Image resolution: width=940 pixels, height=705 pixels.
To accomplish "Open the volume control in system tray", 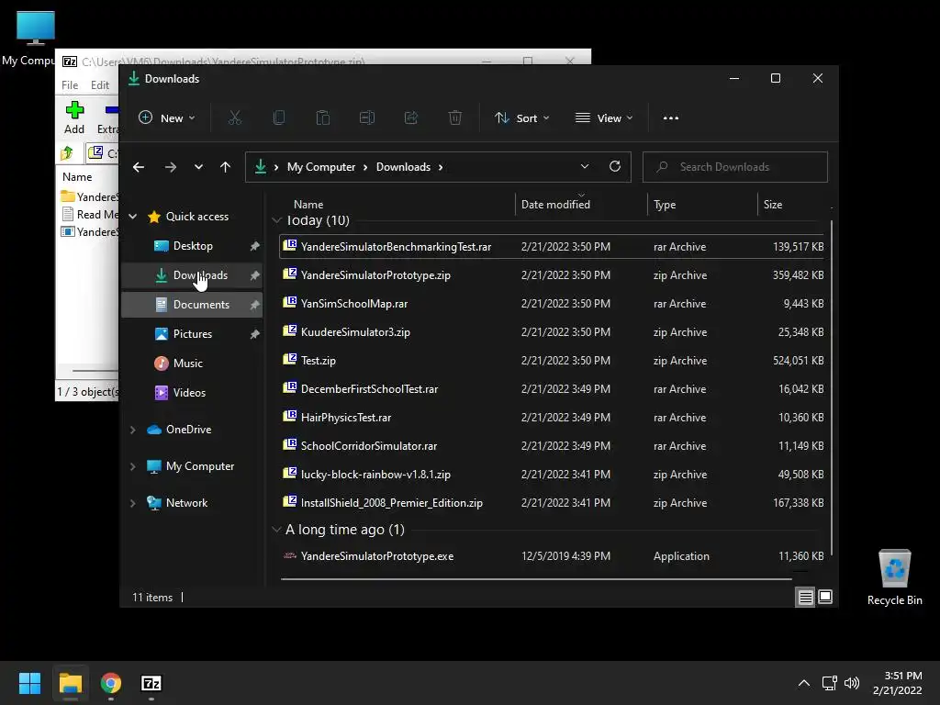I will [851, 683].
